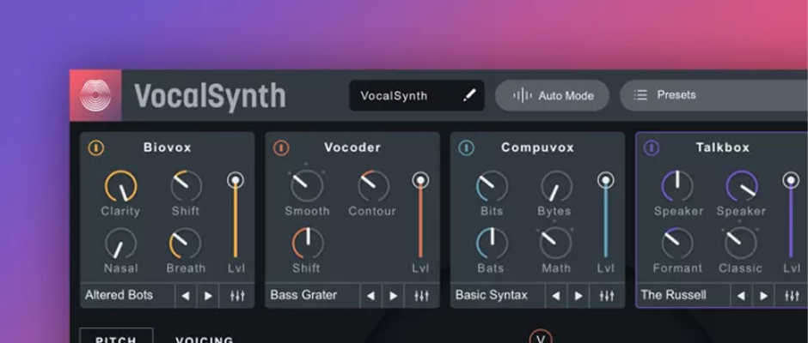This screenshot has height=343, width=808.
Task: Click the Vocoder Contour knob
Action: 373,186
